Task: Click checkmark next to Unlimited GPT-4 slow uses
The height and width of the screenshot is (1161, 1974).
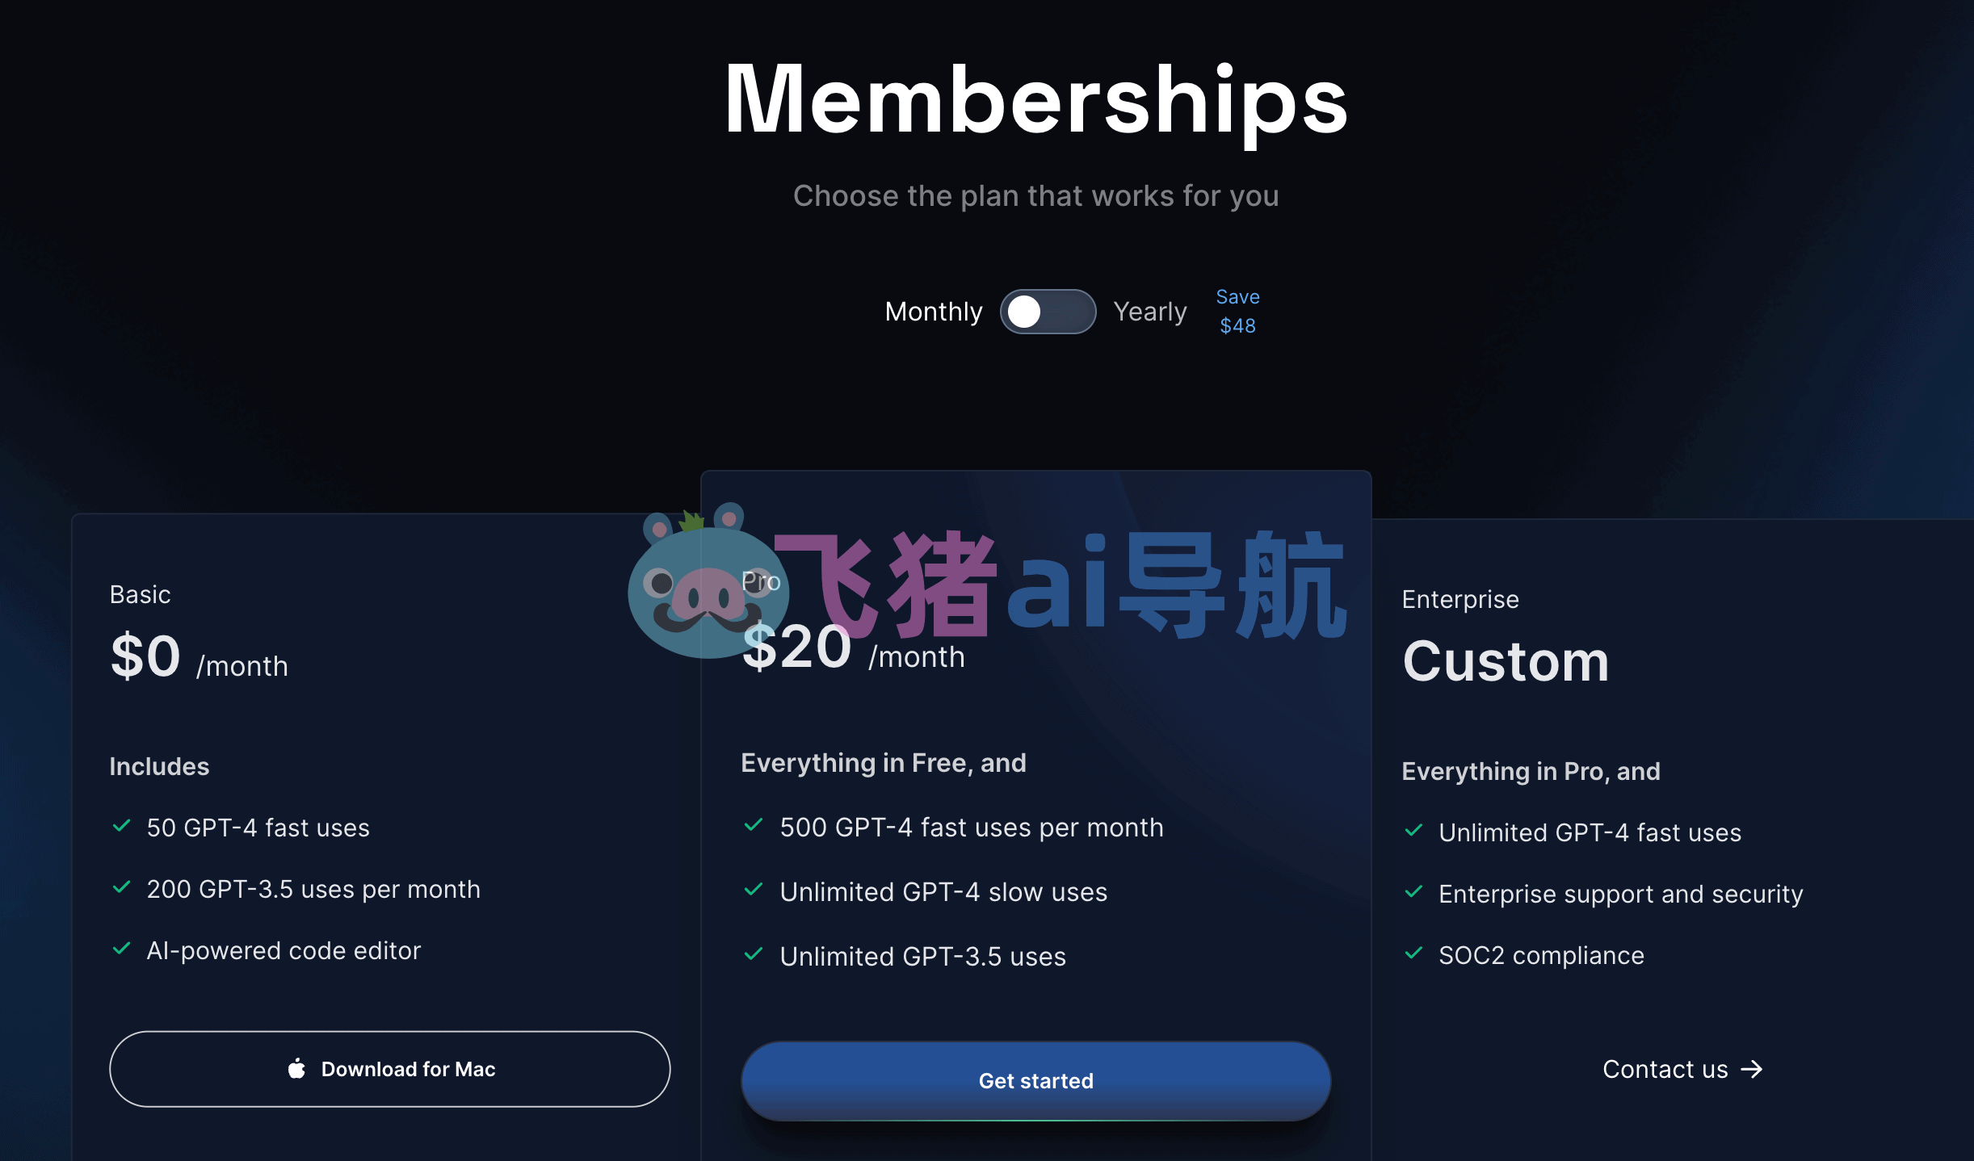Action: pyautogui.click(x=754, y=890)
